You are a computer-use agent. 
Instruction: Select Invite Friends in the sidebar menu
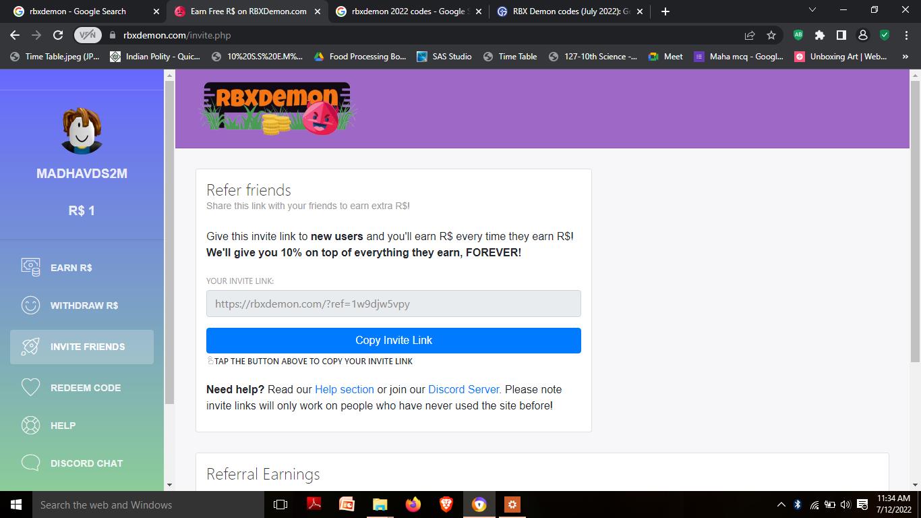[x=82, y=347]
